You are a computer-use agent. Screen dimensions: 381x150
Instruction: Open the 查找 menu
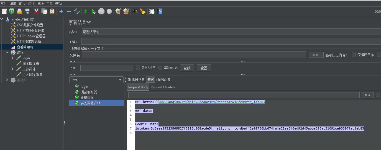tap(22, 4)
